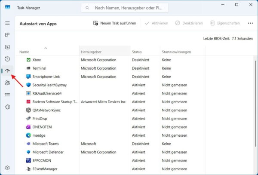Select the Microsoft Defender entry

tap(48, 152)
